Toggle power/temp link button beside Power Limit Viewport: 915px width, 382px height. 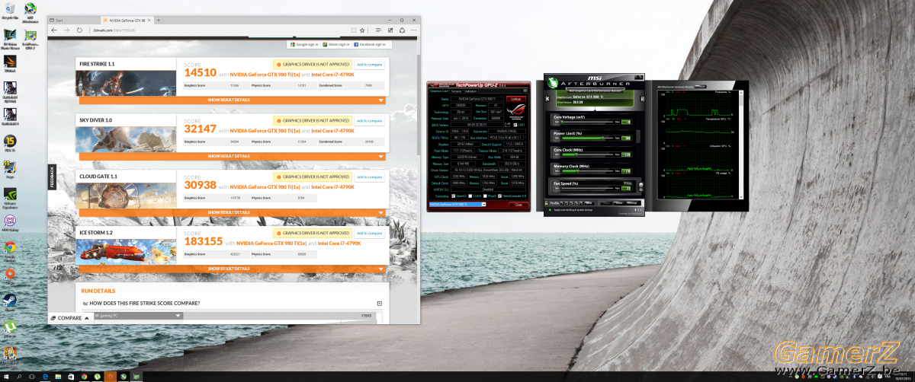(x=638, y=135)
